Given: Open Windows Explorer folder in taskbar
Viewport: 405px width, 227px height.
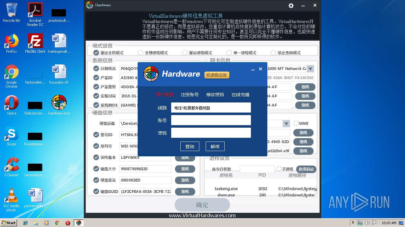Looking at the screenshot, I should 36,223.
